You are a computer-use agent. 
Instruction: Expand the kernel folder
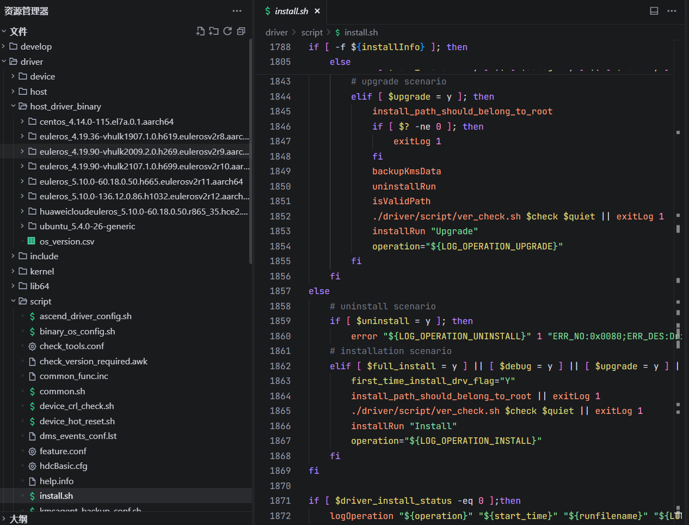[13, 271]
